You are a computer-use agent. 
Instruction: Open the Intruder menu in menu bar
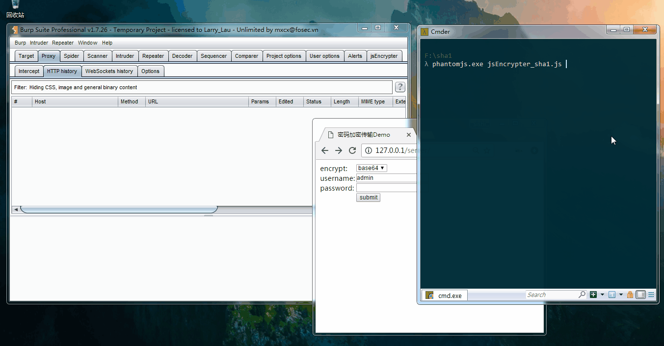[39, 43]
